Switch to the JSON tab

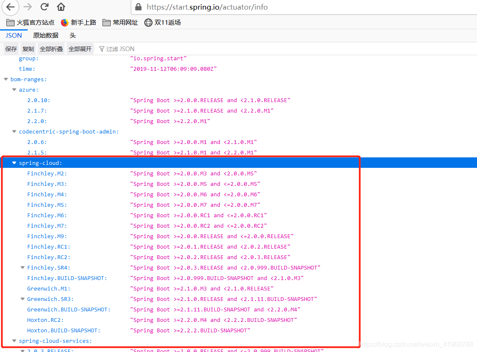pyautogui.click(x=14, y=35)
